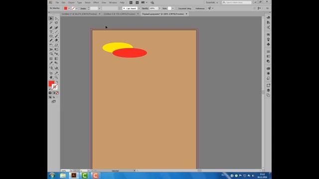Open the Object menu
This screenshot has width=319, height=179.
(x=71, y=2)
